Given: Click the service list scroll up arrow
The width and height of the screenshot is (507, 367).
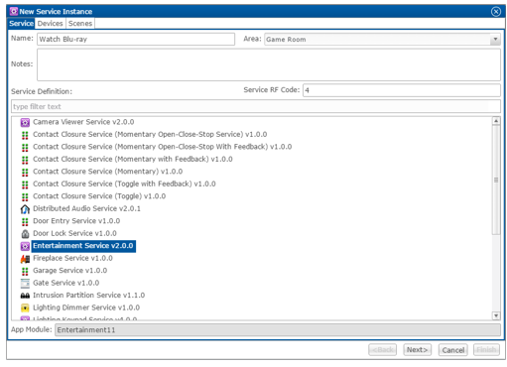Looking at the screenshot, I should (x=496, y=121).
